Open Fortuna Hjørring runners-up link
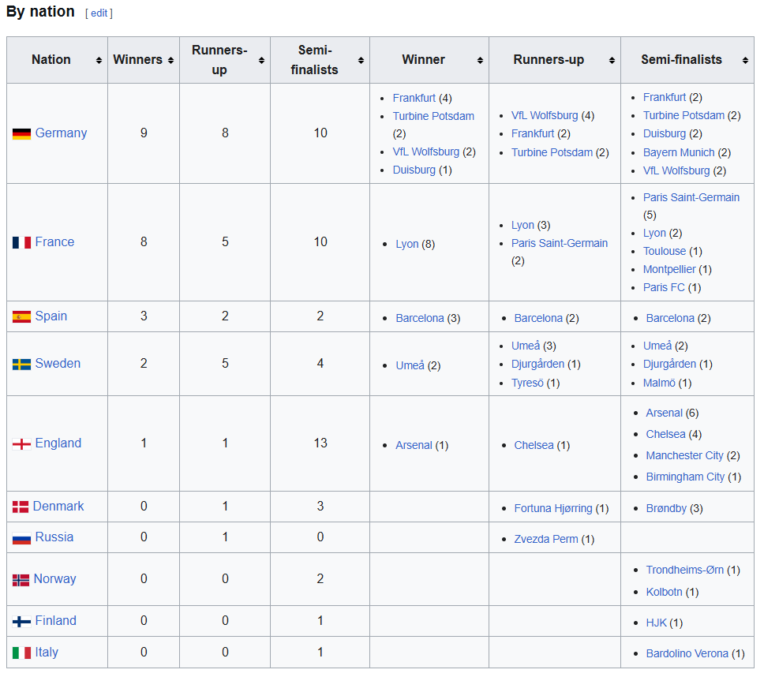The image size is (764, 677). click(x=553, y=509)
